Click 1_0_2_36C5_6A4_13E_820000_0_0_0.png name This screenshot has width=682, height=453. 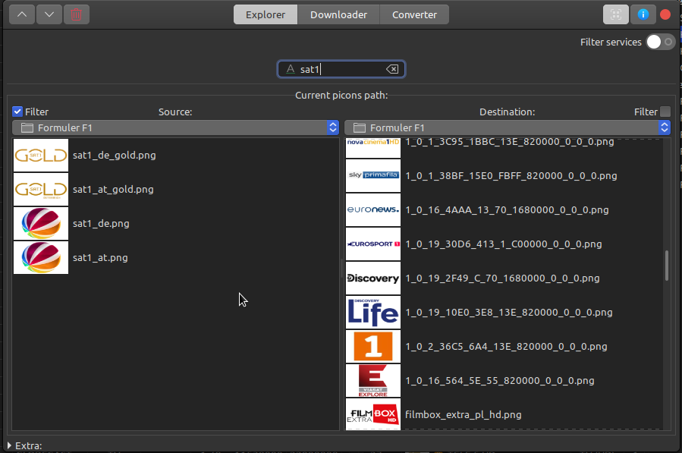[506, 346]
